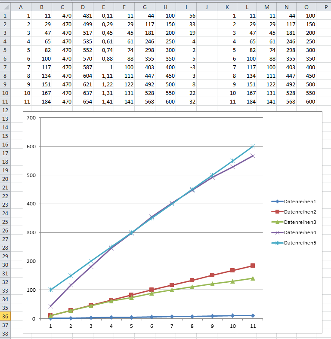Click Datenreihen1 blue diamond at category 4
The image size is (331, 339).
[x=111, y=318]
